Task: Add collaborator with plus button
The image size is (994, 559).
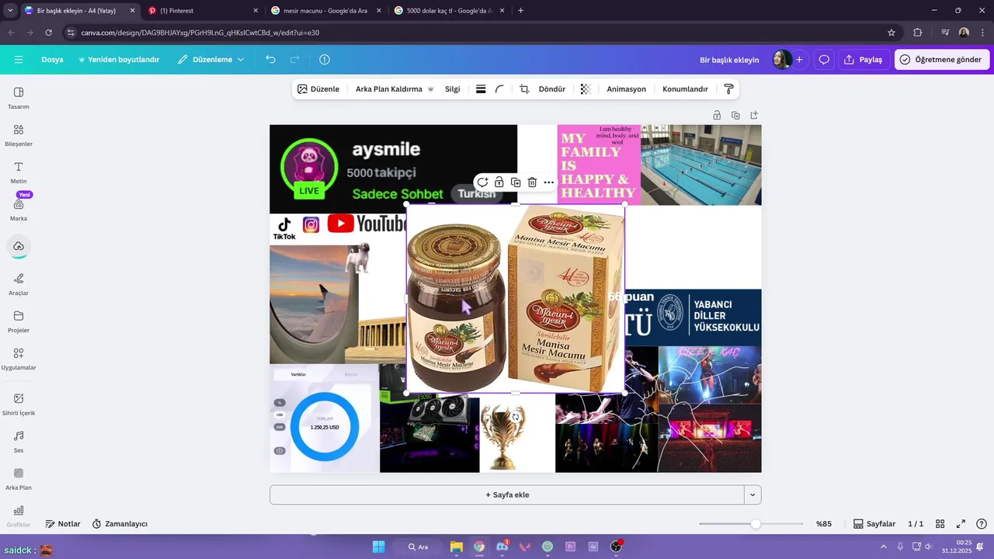Action: 799,60
